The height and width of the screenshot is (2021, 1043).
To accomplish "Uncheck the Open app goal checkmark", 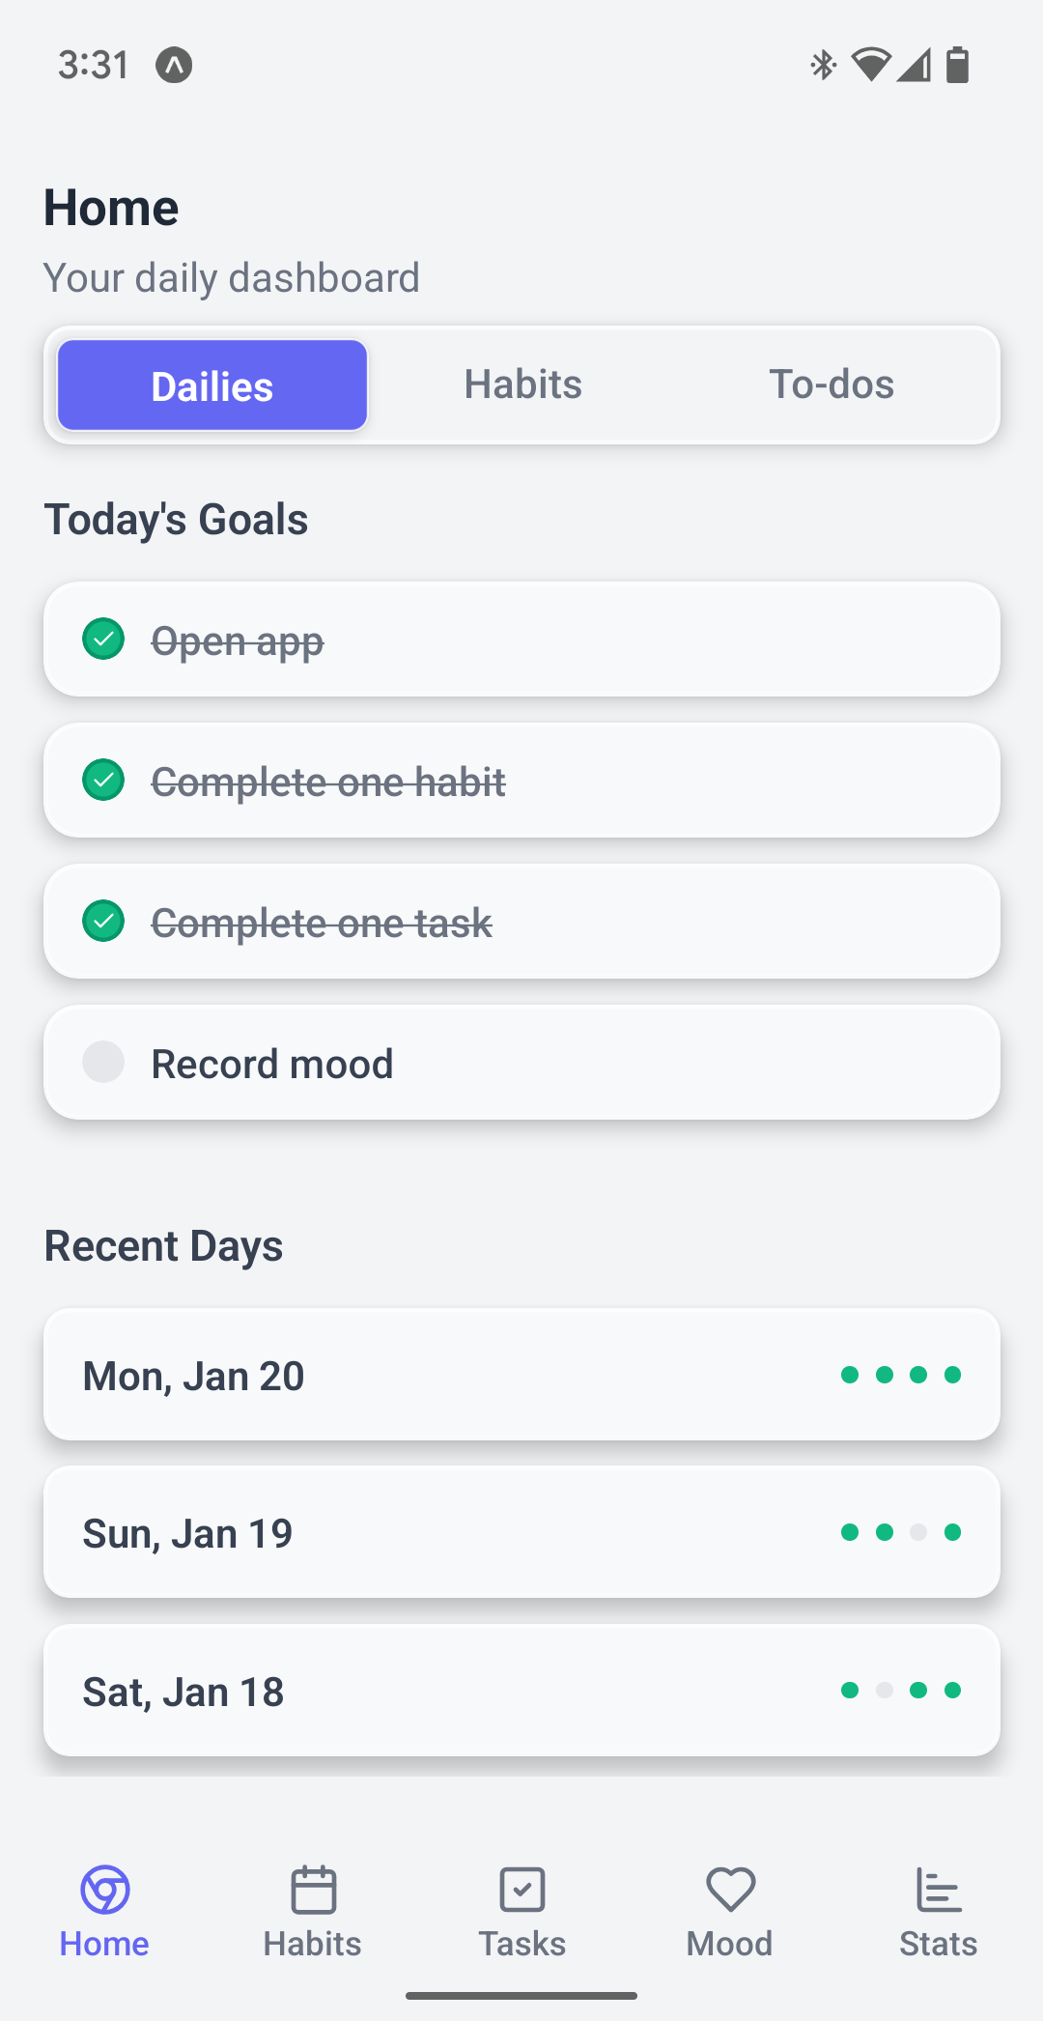I will 103,639.
